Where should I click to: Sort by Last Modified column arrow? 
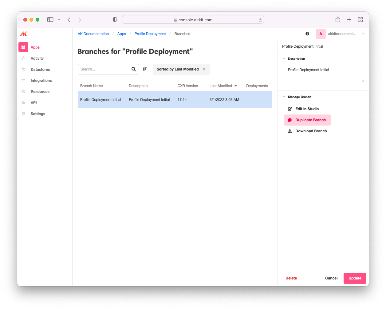[x=236, y=86]
